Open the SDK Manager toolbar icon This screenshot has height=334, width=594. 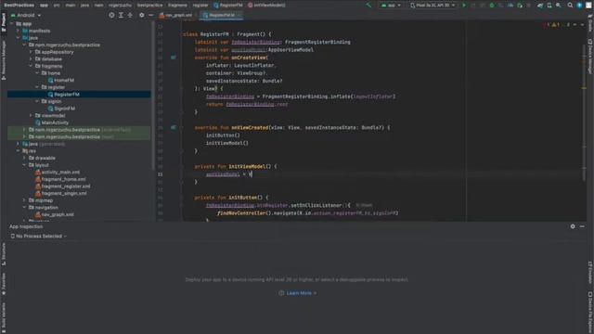(559, 6)
